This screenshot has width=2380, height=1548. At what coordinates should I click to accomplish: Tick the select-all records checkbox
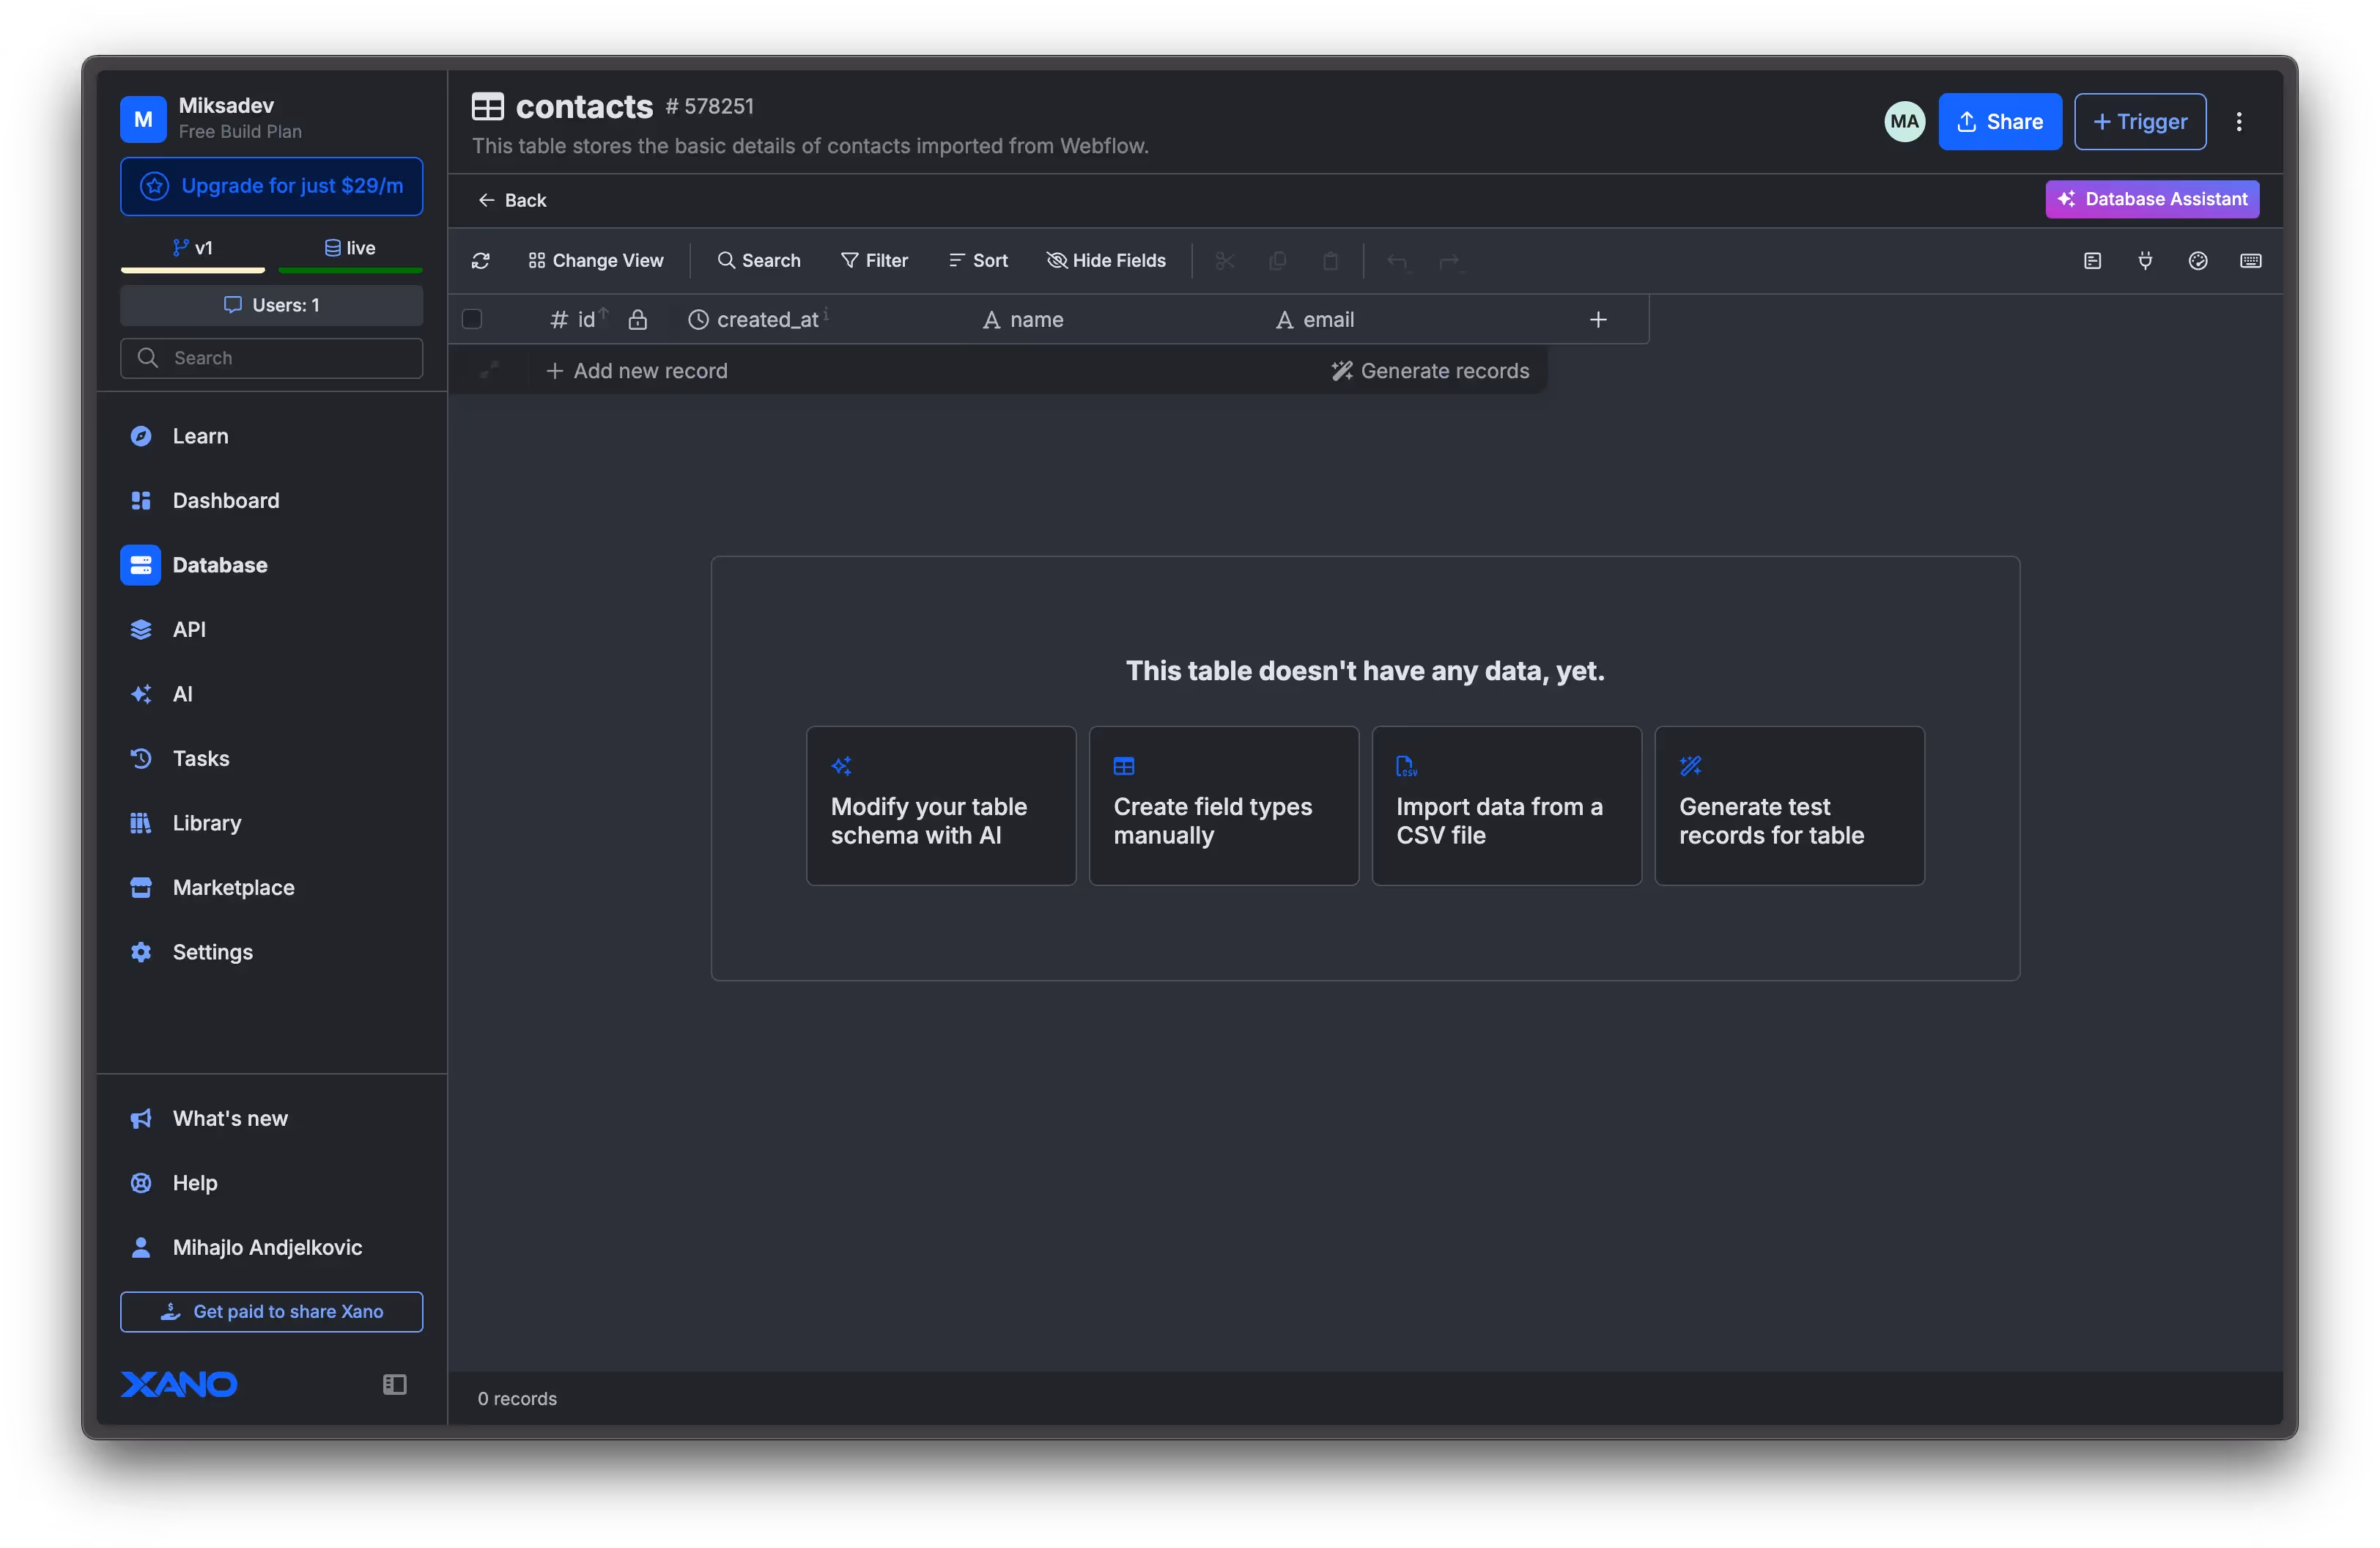pyautogui.click(x=472, y=320)
